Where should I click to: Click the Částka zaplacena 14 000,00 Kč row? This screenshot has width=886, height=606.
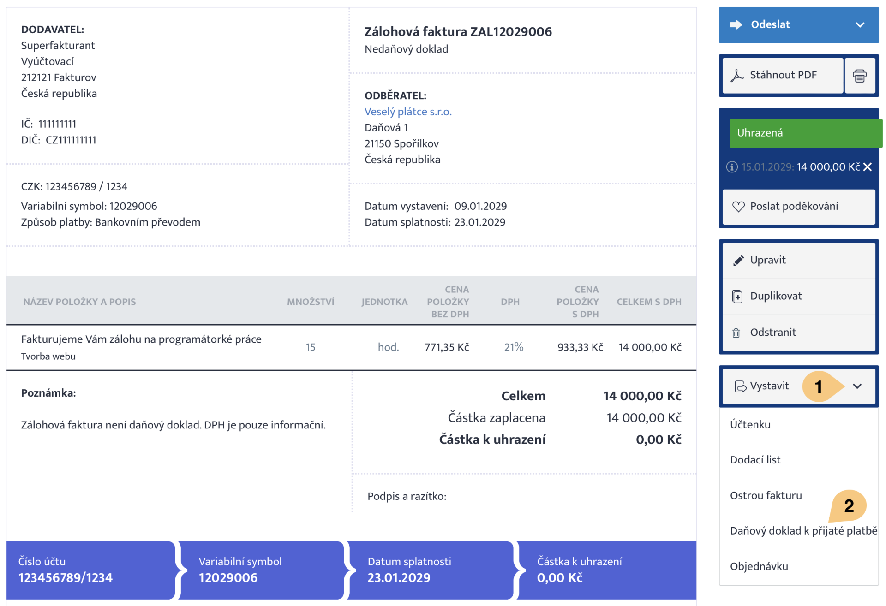564,418
